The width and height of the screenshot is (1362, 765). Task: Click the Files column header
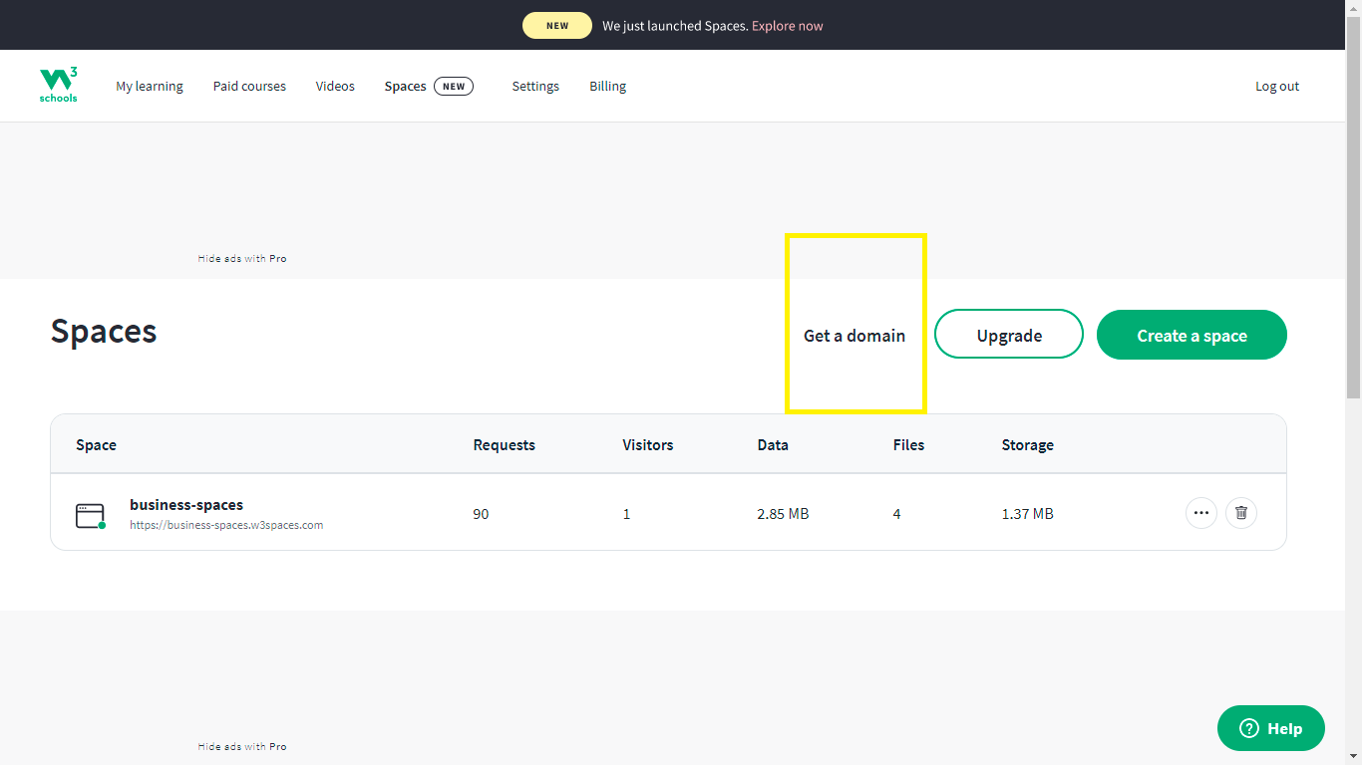[x=908, y=445]
